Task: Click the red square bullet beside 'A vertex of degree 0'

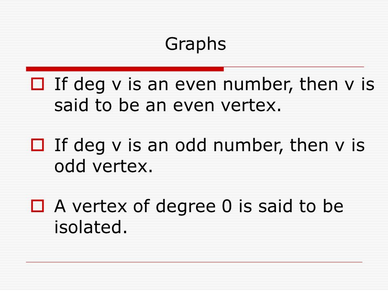Action: click(37, 206)
